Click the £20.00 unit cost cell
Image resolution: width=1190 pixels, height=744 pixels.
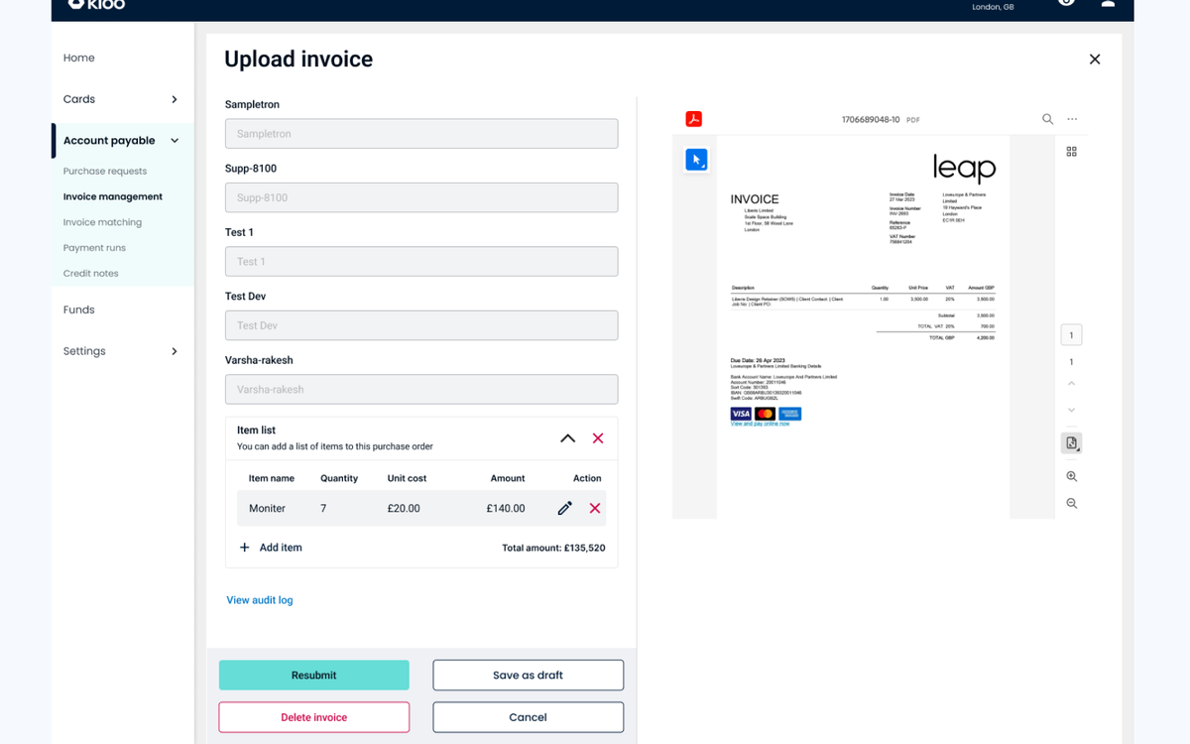tap(404, 508)
